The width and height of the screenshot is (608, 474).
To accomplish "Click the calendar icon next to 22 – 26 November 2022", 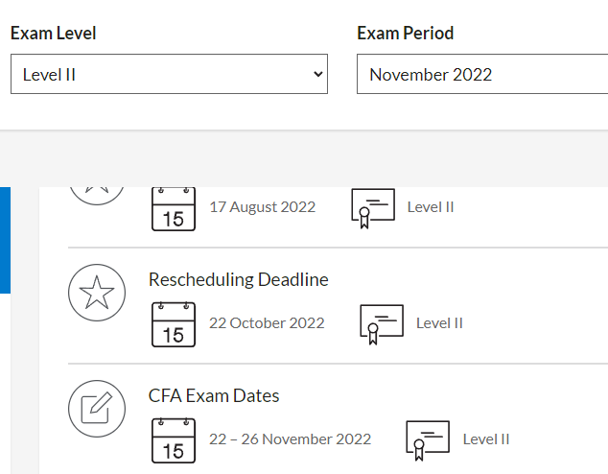I will pos(174,439).
